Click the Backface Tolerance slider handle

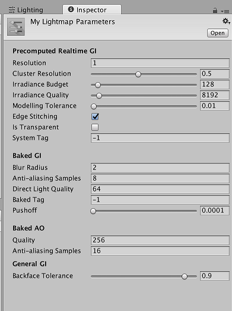point(185,277)
